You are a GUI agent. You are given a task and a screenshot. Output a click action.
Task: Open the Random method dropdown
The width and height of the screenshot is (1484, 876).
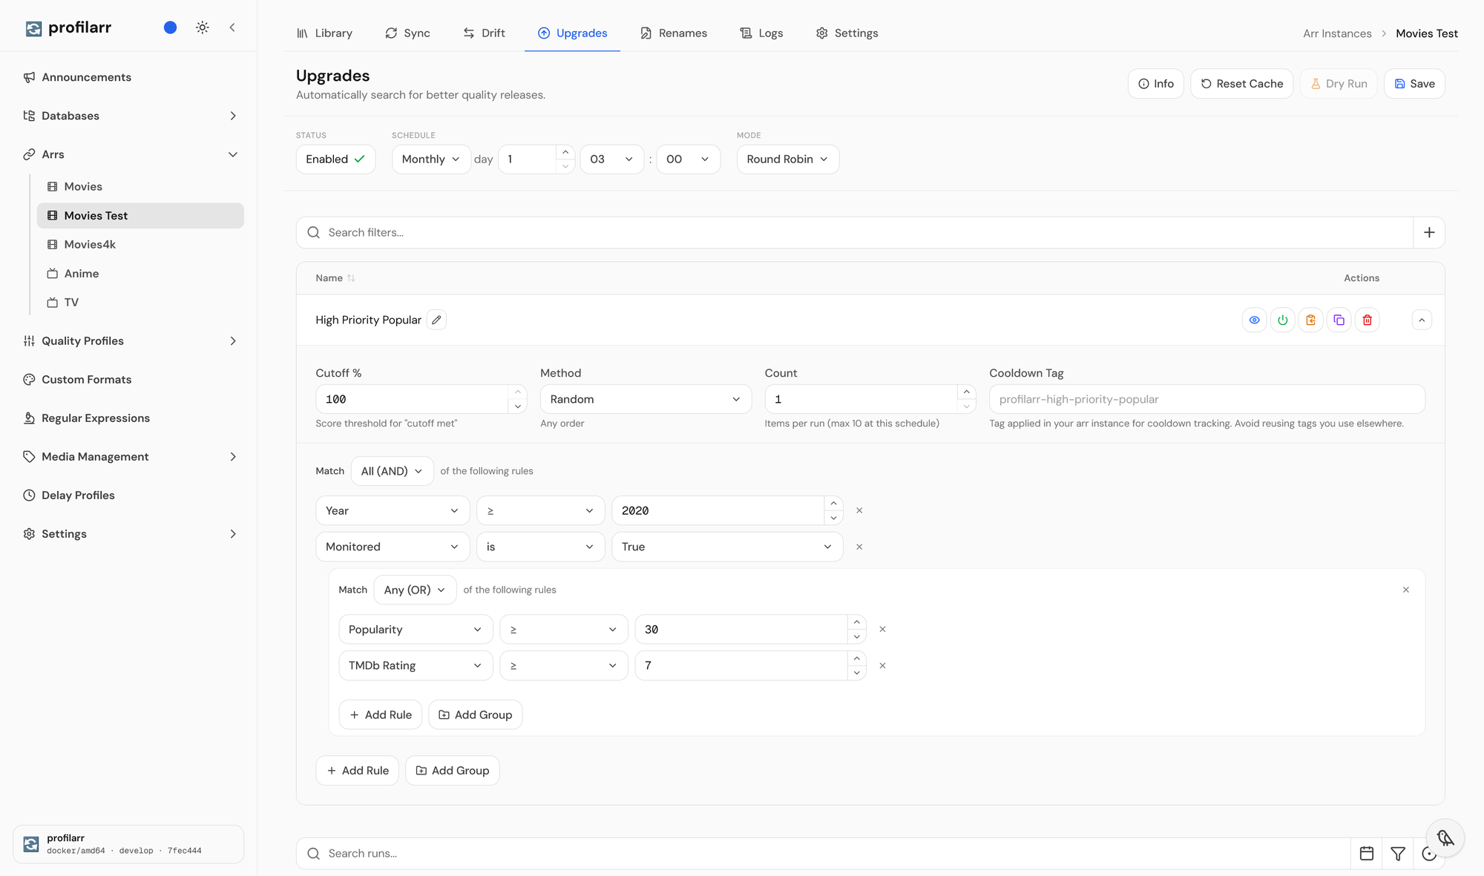pos(646,399)
